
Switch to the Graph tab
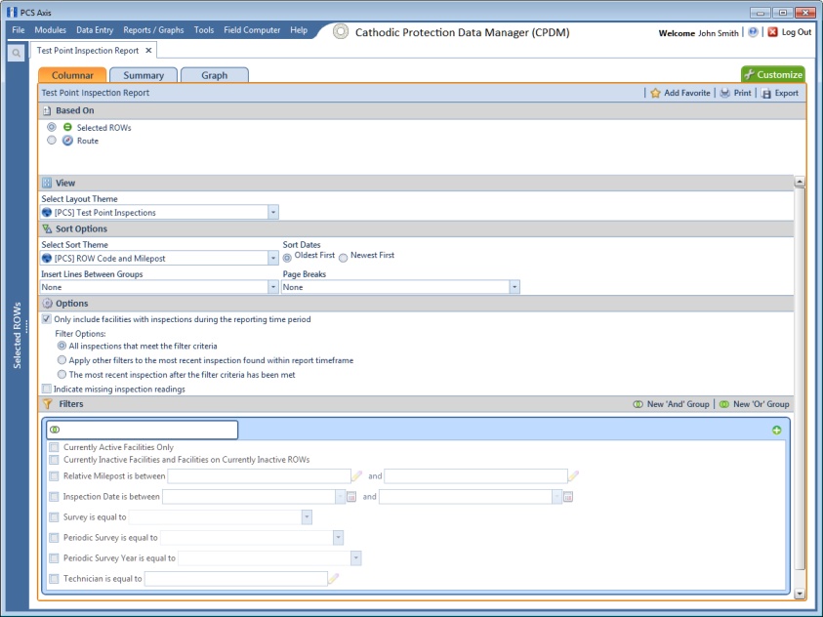click(215, 75)
